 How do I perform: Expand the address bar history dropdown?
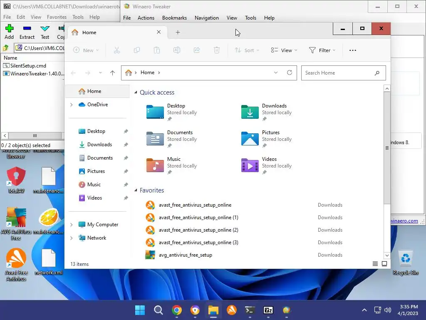point(276,72)
